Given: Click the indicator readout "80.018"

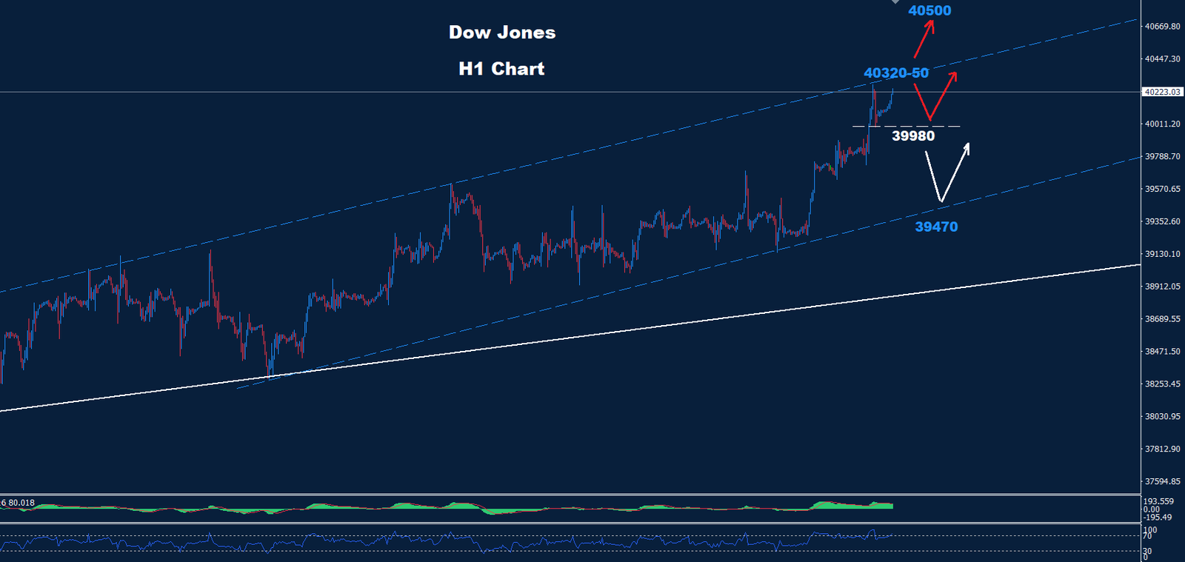Looking at the screenshot, I should [21, 503].
